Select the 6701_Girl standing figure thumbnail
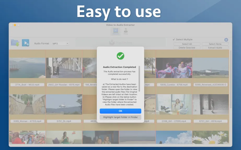Image resolution: width=241 pixels, height=150 pixels. (x=210, y=104)
